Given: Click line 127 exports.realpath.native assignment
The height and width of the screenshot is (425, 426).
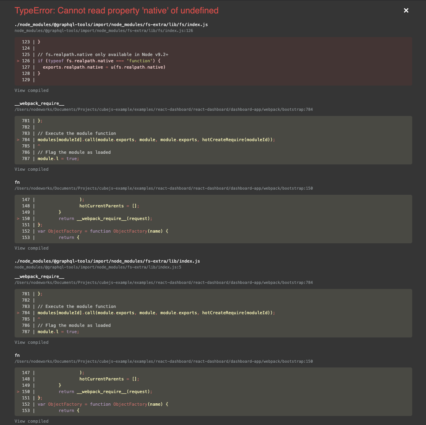Looking at the screenshot, I should click(104, 67).
